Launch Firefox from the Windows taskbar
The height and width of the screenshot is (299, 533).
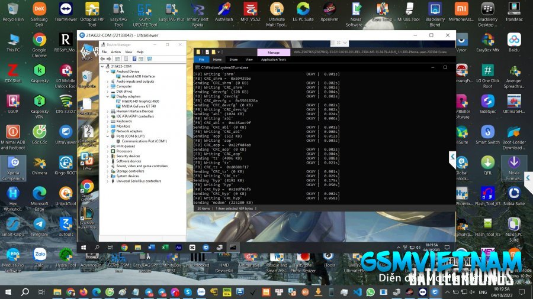pyautogui.click(x=84, y=292)
